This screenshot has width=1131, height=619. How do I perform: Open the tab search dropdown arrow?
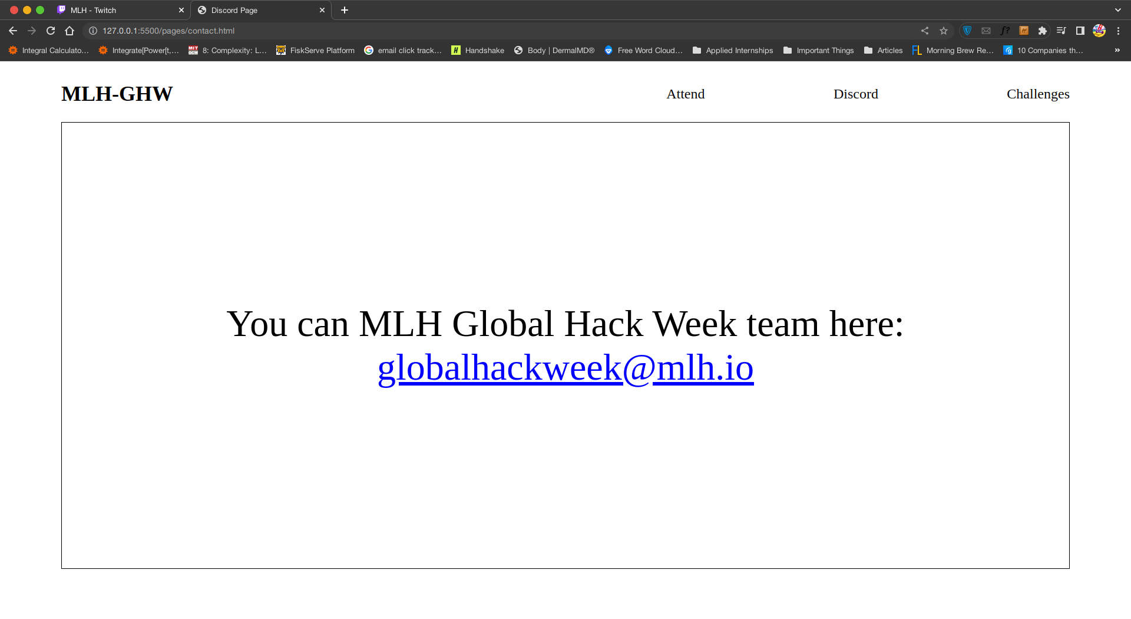tap(1118, 10)
